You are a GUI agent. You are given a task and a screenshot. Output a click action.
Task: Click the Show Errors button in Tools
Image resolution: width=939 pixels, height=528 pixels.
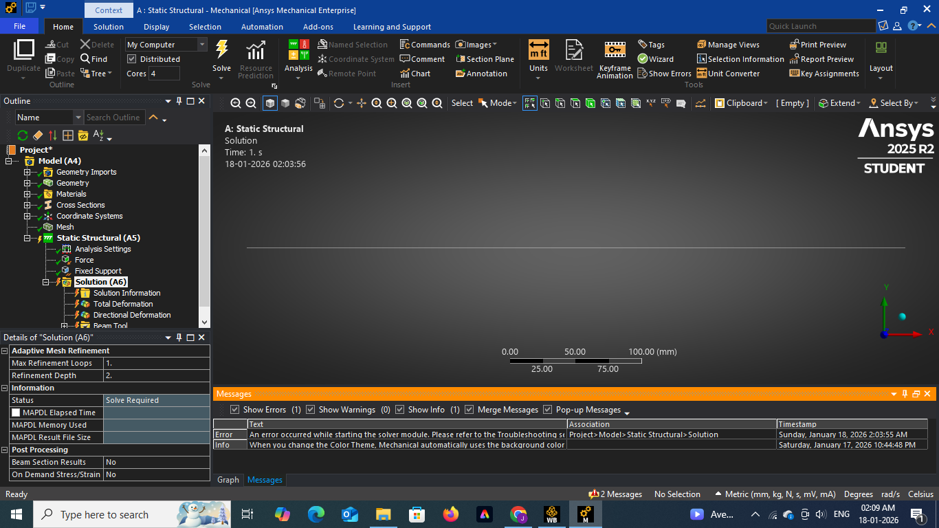pyautogui.click(x=664, y=74)
